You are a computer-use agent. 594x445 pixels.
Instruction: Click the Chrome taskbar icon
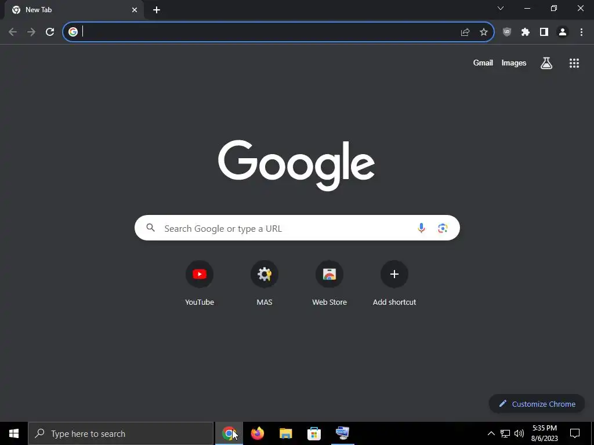[229, 433]
